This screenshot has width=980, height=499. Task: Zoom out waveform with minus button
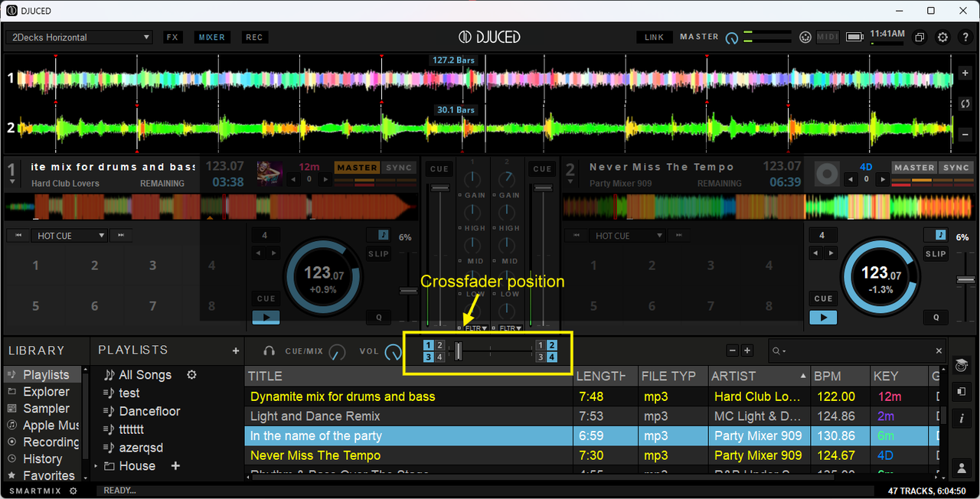(x=965, y=135)
